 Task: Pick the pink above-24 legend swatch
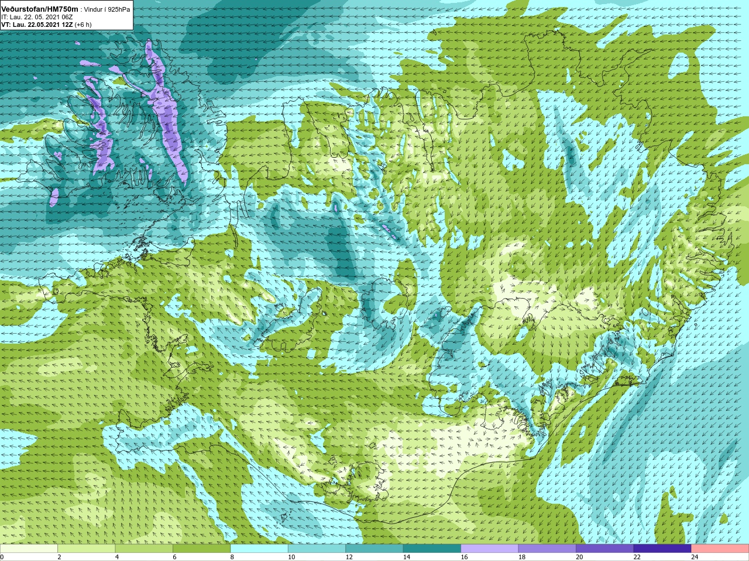(x=720, y=549)
